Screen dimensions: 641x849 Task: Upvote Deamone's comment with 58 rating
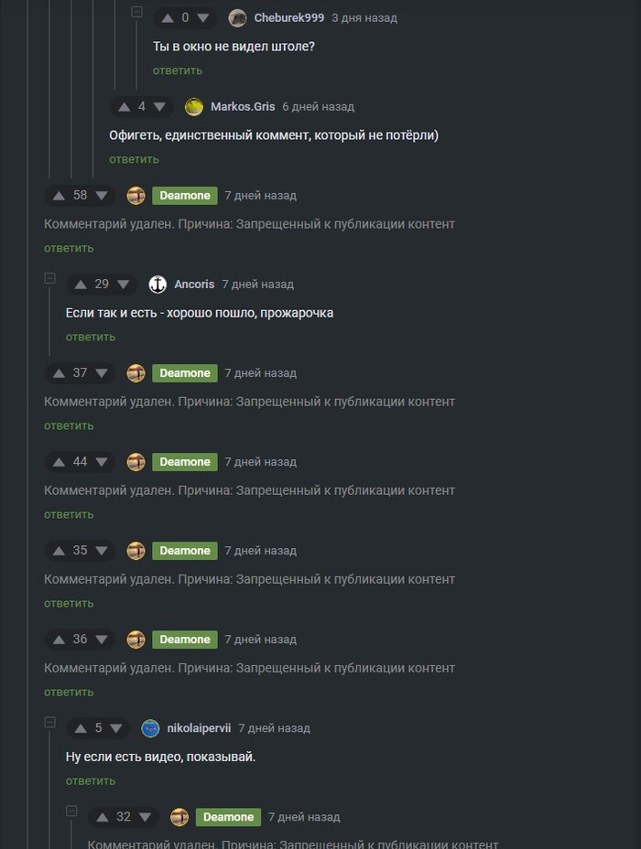59,196
